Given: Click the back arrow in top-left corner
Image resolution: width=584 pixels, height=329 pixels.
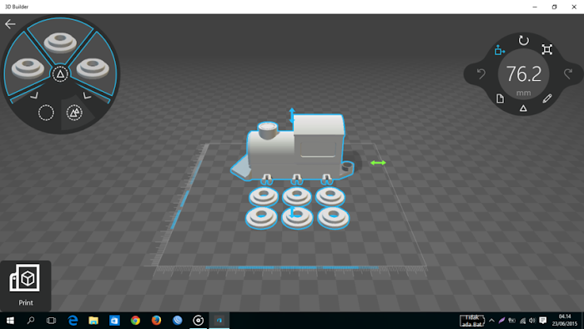Looking at the screenshot, I should pyautogui.click(x=10, y=24).
